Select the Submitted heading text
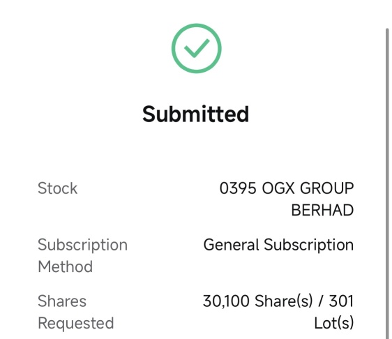This screenshot has width=392, height=339. tap(196, 114)
